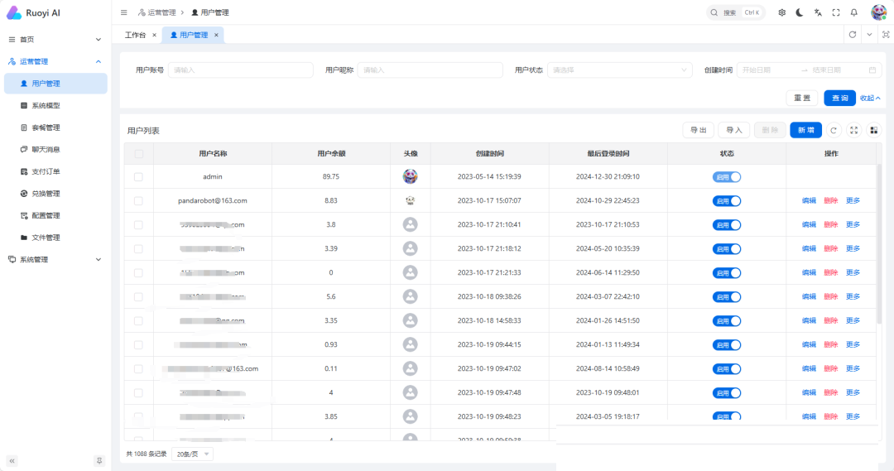Toggle dark mode with the moon icon
The image size is (894, 471).
click(800, 12)
